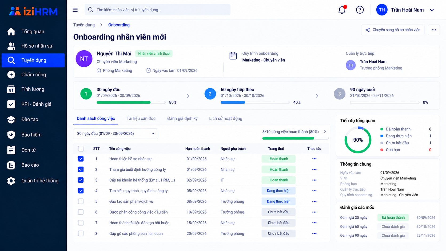446x251 pixels.
Task: Switch to Đánh giá định kỳ tab
Action: pyautogui.click(x=182, y=118)
